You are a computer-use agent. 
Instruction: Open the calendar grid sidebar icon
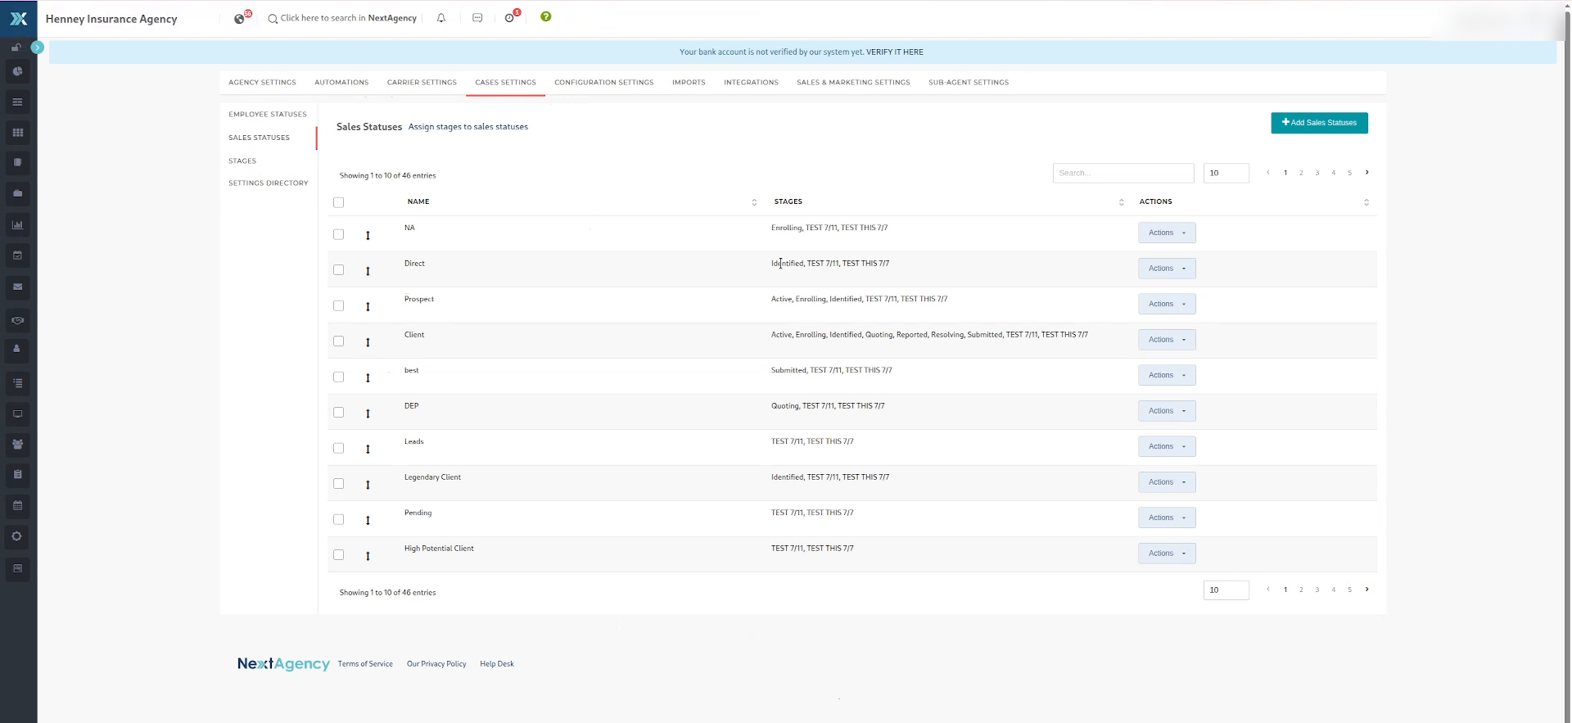[17, 505]
